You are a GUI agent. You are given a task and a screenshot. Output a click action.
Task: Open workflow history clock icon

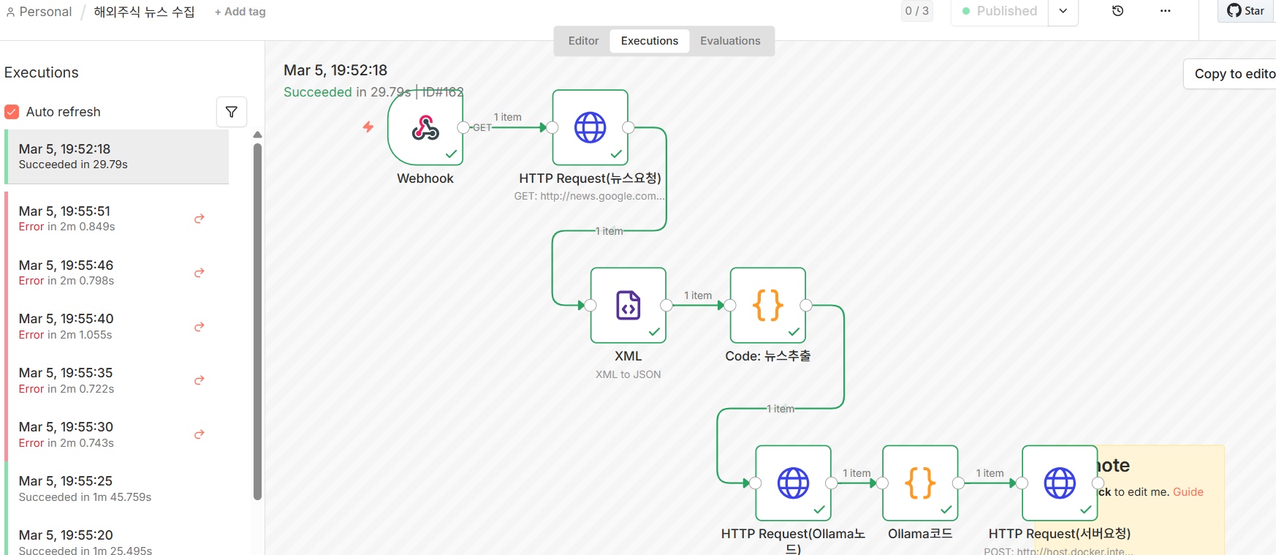click(x=1117, y=11)
